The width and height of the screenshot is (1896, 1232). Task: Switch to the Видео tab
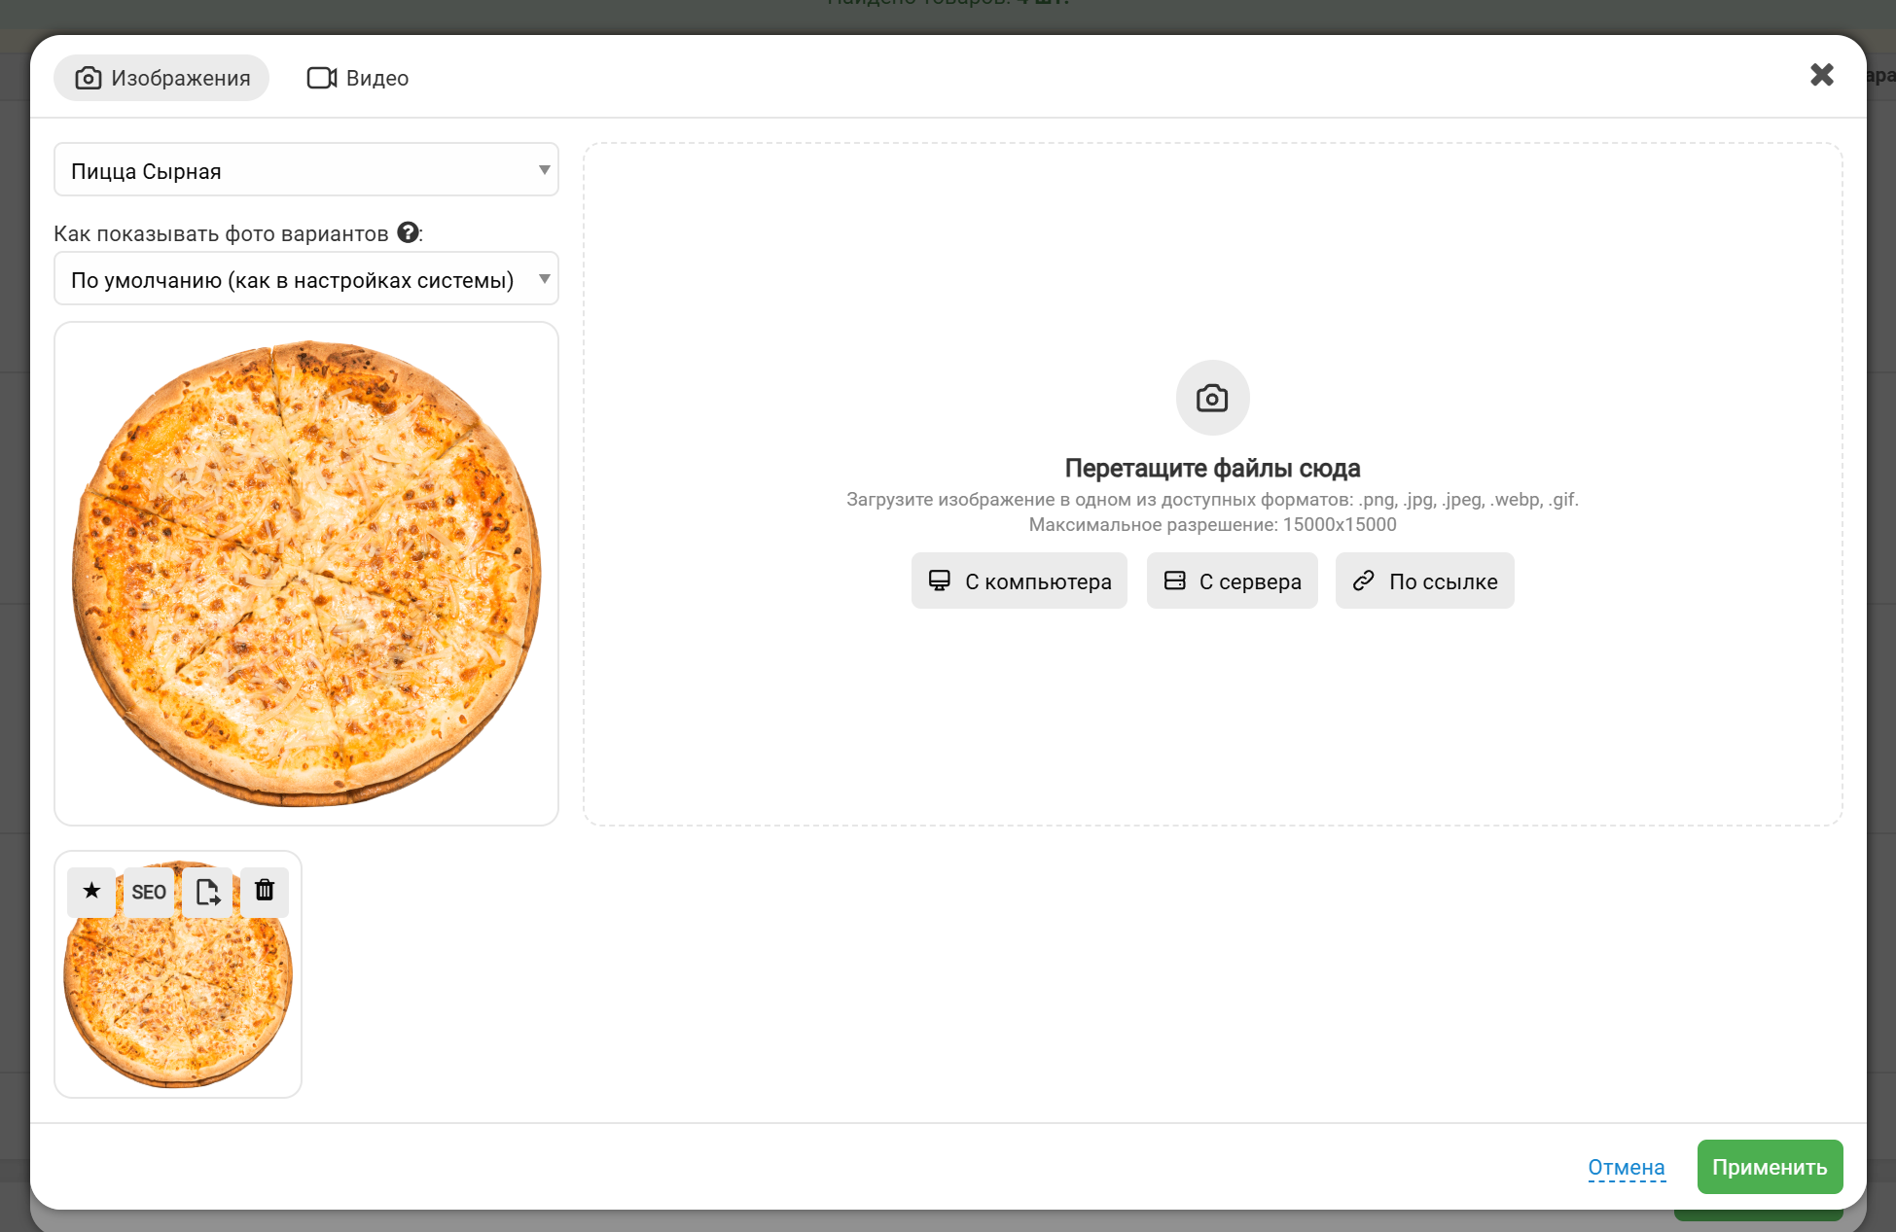358,78
